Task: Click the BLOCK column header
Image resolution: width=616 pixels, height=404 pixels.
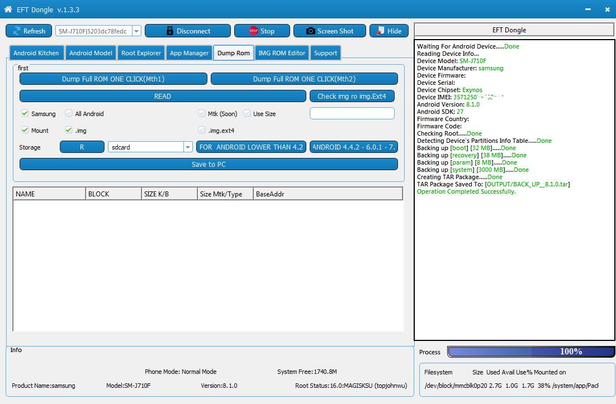Action: tap(113, 194)
